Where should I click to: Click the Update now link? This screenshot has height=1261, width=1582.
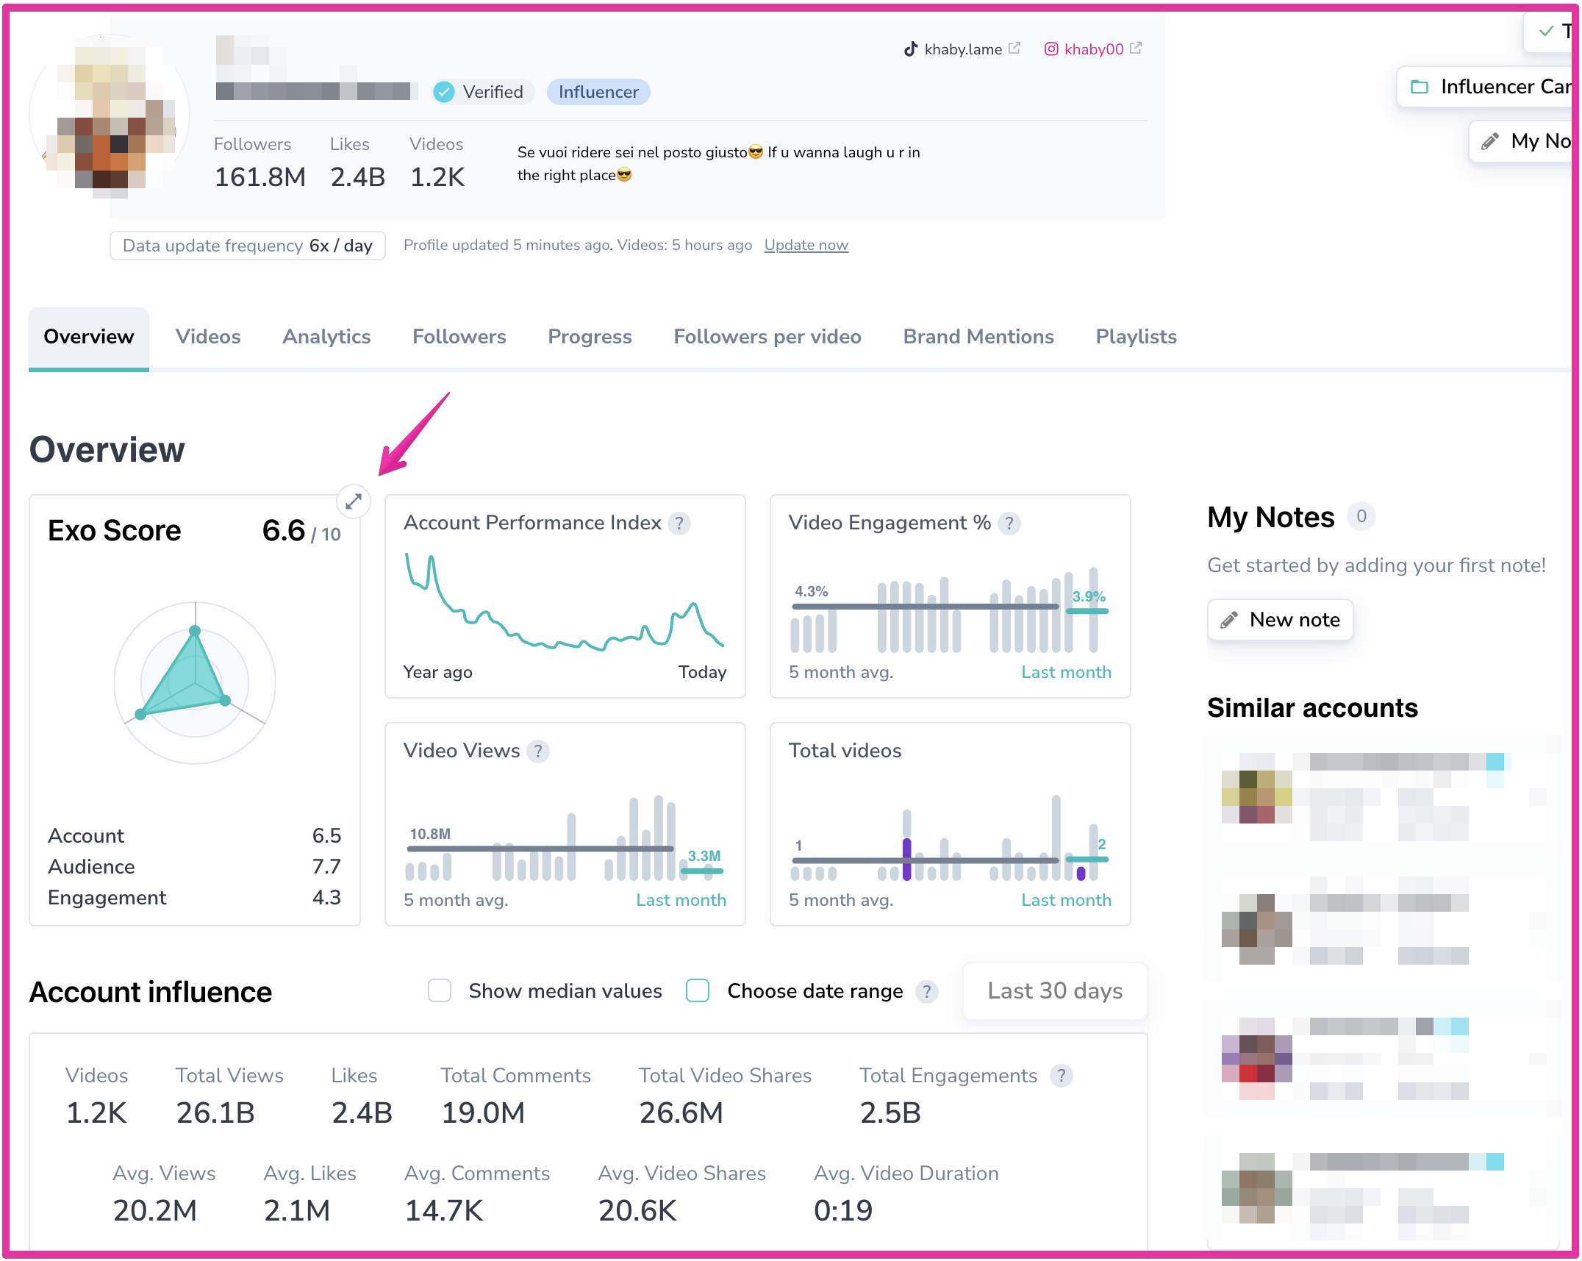point(806,246)
